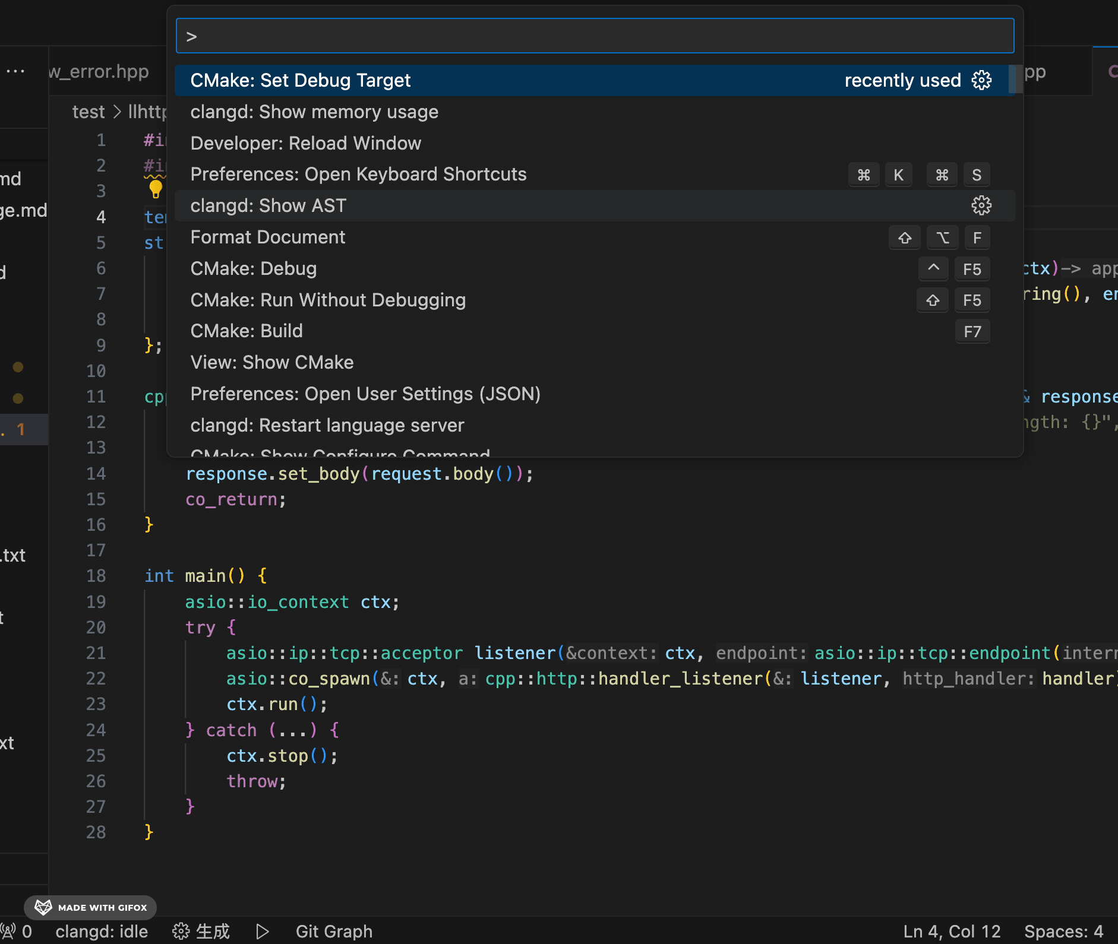Click clangd: idle status item

click(102, 931)
